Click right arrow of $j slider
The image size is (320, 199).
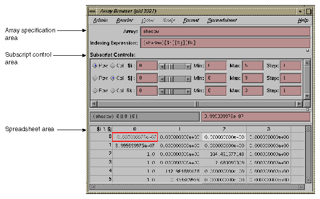pos(188,79)
